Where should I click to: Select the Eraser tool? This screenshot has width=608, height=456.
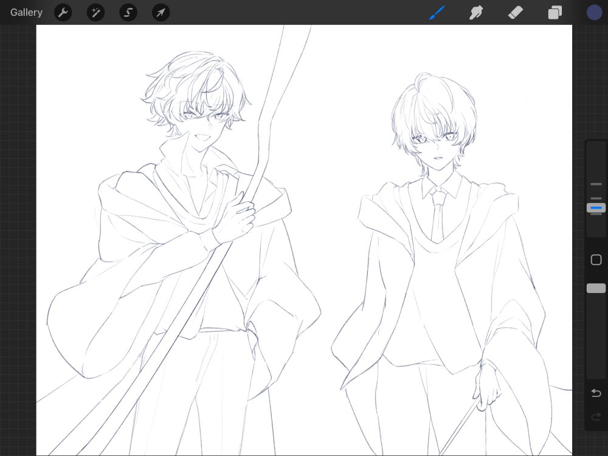(x=516, y=12)
